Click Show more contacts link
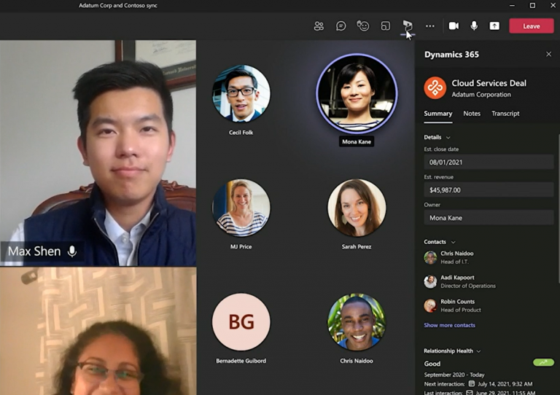This screenshot has width=560, height=395. [x=449, y=325]
